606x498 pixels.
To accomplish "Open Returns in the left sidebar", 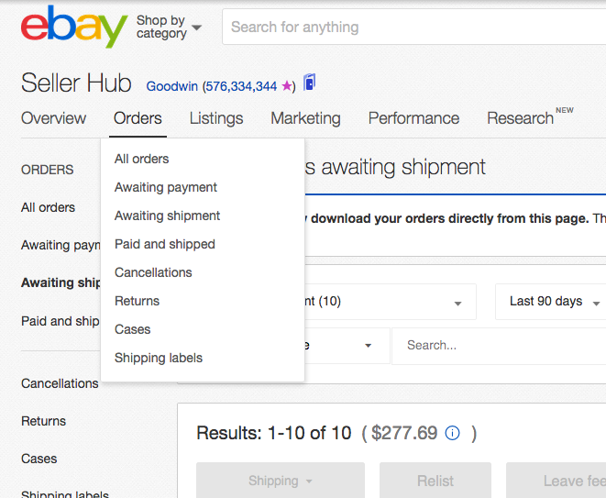I will (x=44, y=421).
